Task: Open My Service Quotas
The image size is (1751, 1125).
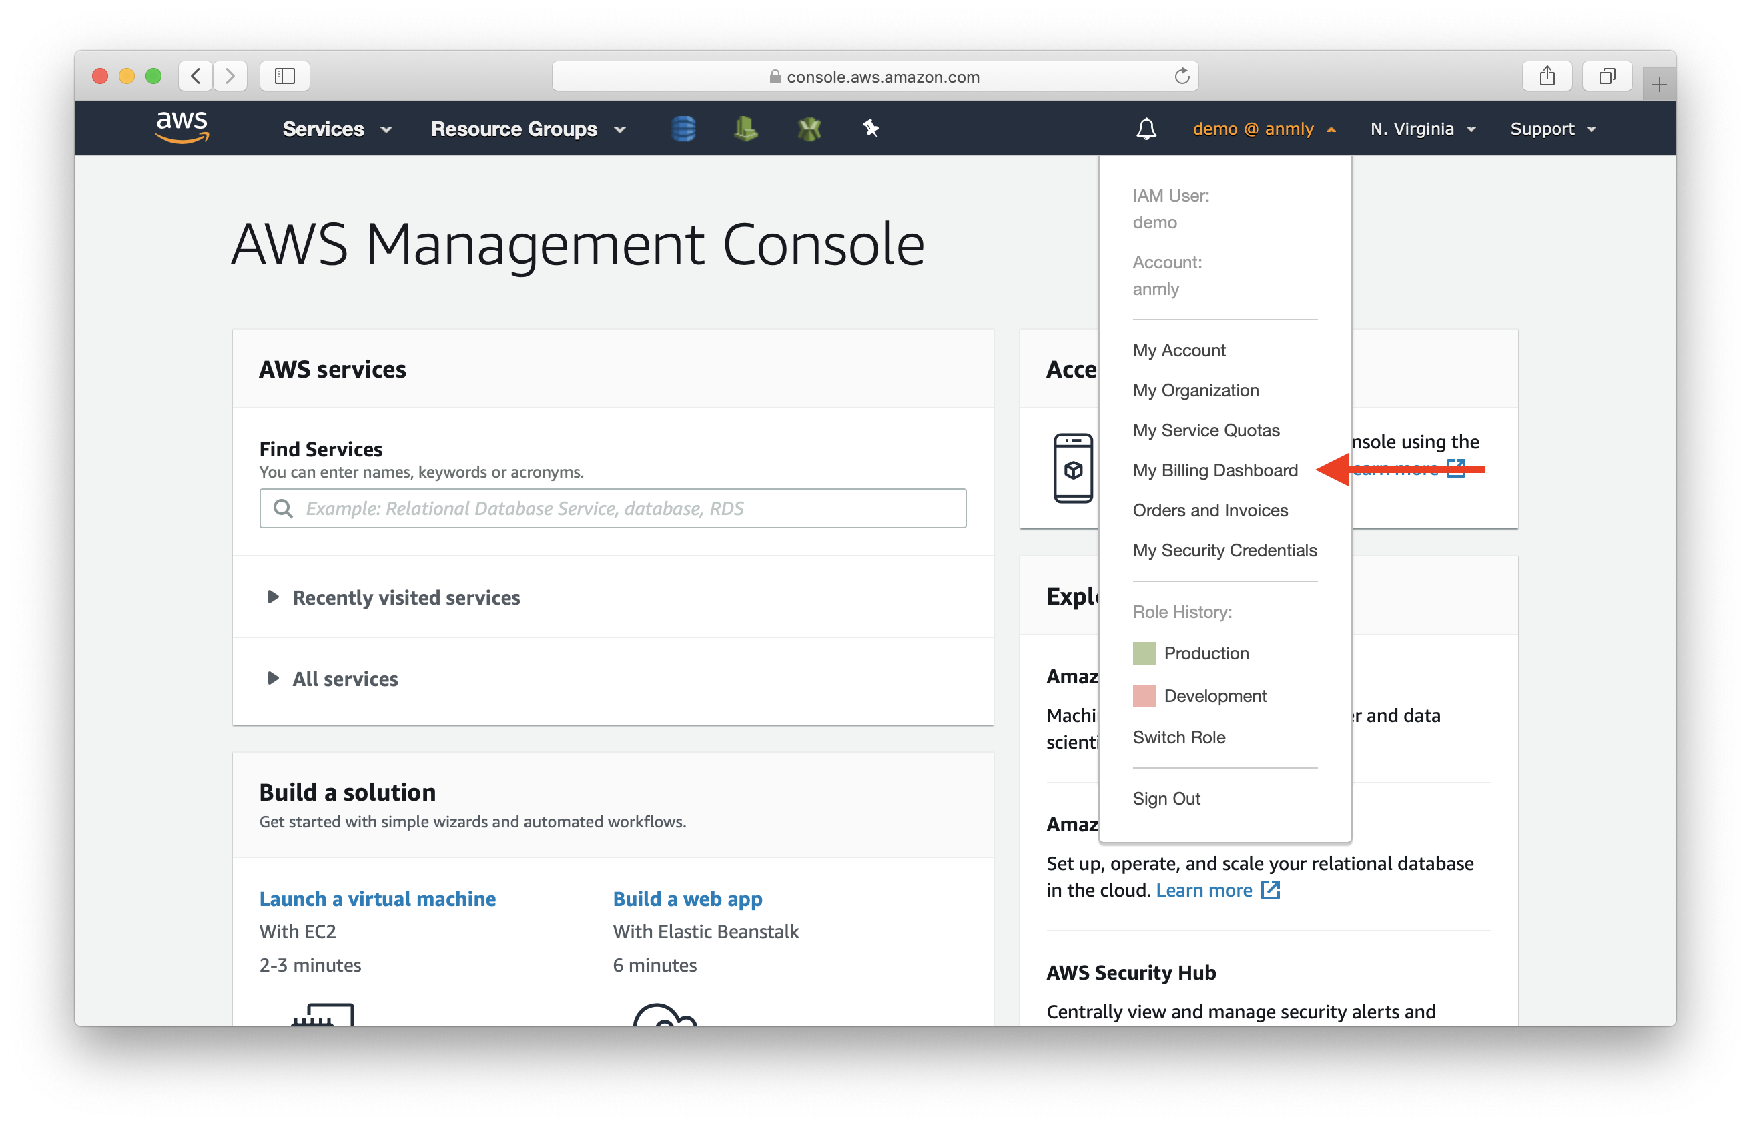Action: click(x=1206, y=430)
